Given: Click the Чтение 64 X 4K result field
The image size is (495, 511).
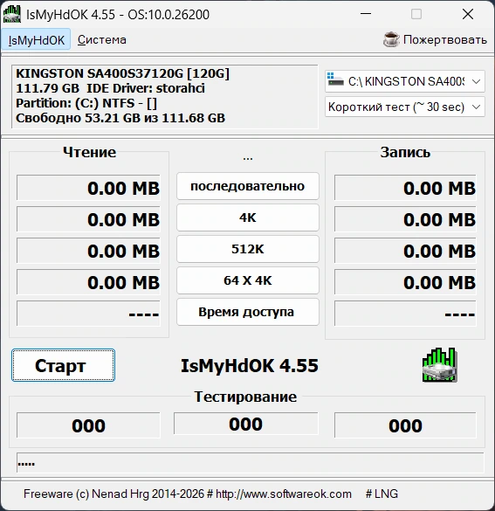Looking at the screenshot, I should pyautogui.click(x=88, y=282).
